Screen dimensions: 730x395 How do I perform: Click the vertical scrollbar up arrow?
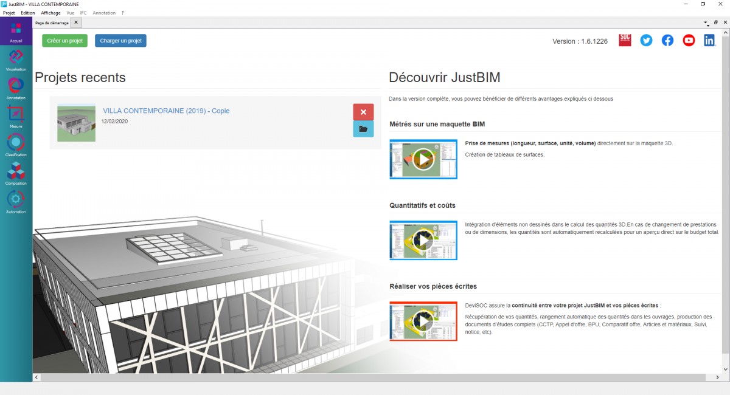[726, 32]
